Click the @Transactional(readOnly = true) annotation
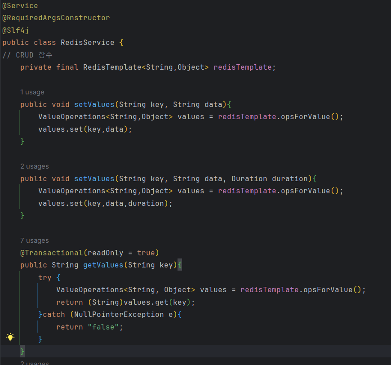This screenshot has height=365, width=391. (89, 253)
